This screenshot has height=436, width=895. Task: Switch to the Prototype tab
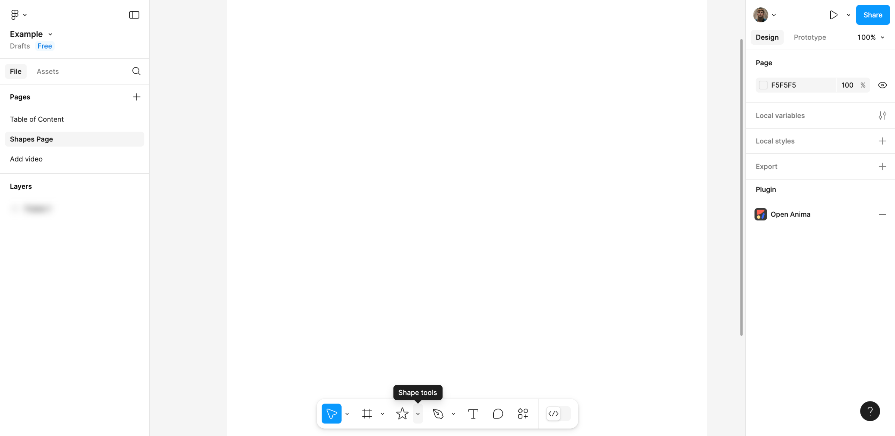point(810,37)
